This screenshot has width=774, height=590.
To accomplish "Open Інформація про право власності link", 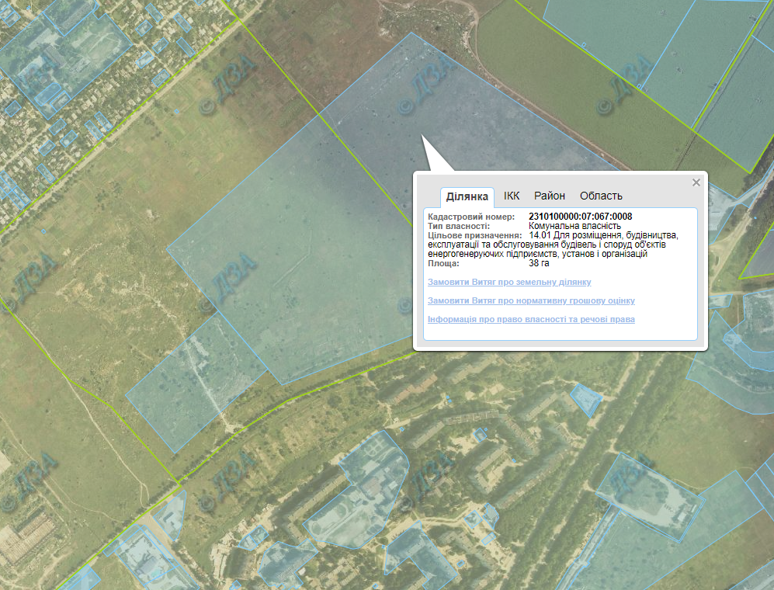I will point(531,319).
